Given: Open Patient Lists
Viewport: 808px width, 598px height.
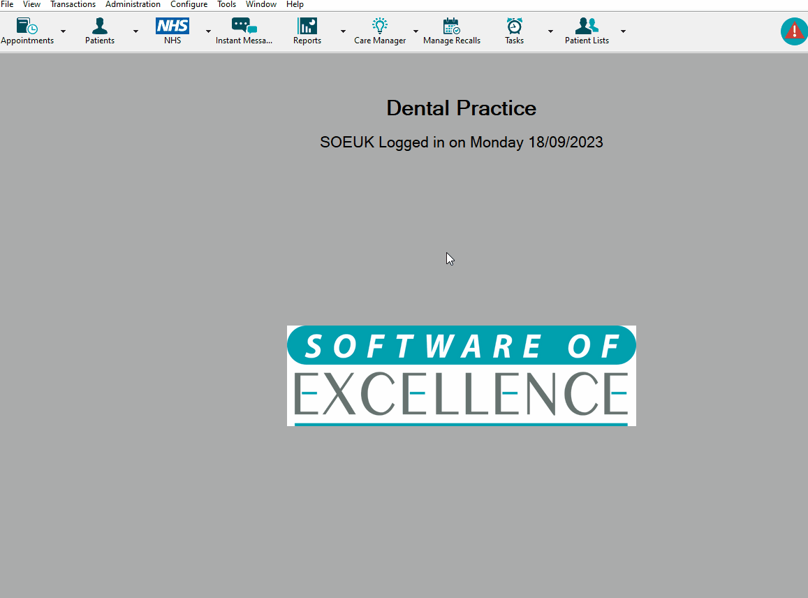Looking at the screenshot, I should click(587, 27).
